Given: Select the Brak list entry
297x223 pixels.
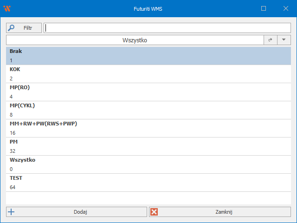Looking at the screenshot, I should 148,56.
